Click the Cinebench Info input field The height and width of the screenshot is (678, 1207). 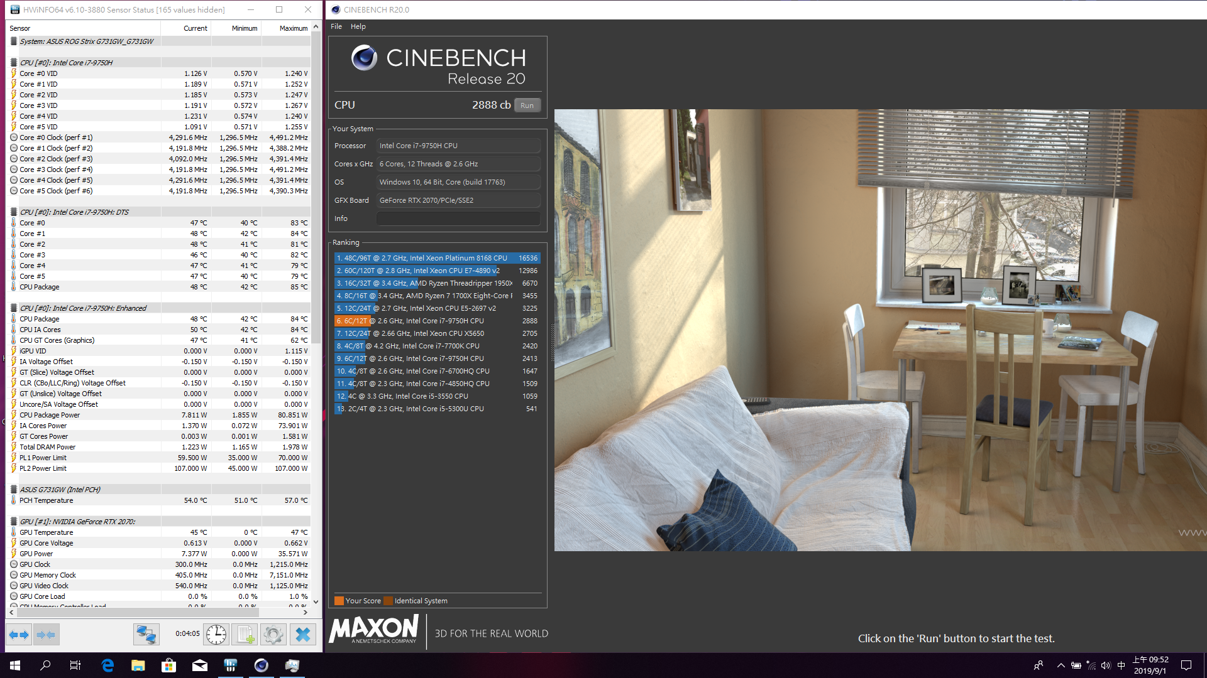[x=458, y=218]
